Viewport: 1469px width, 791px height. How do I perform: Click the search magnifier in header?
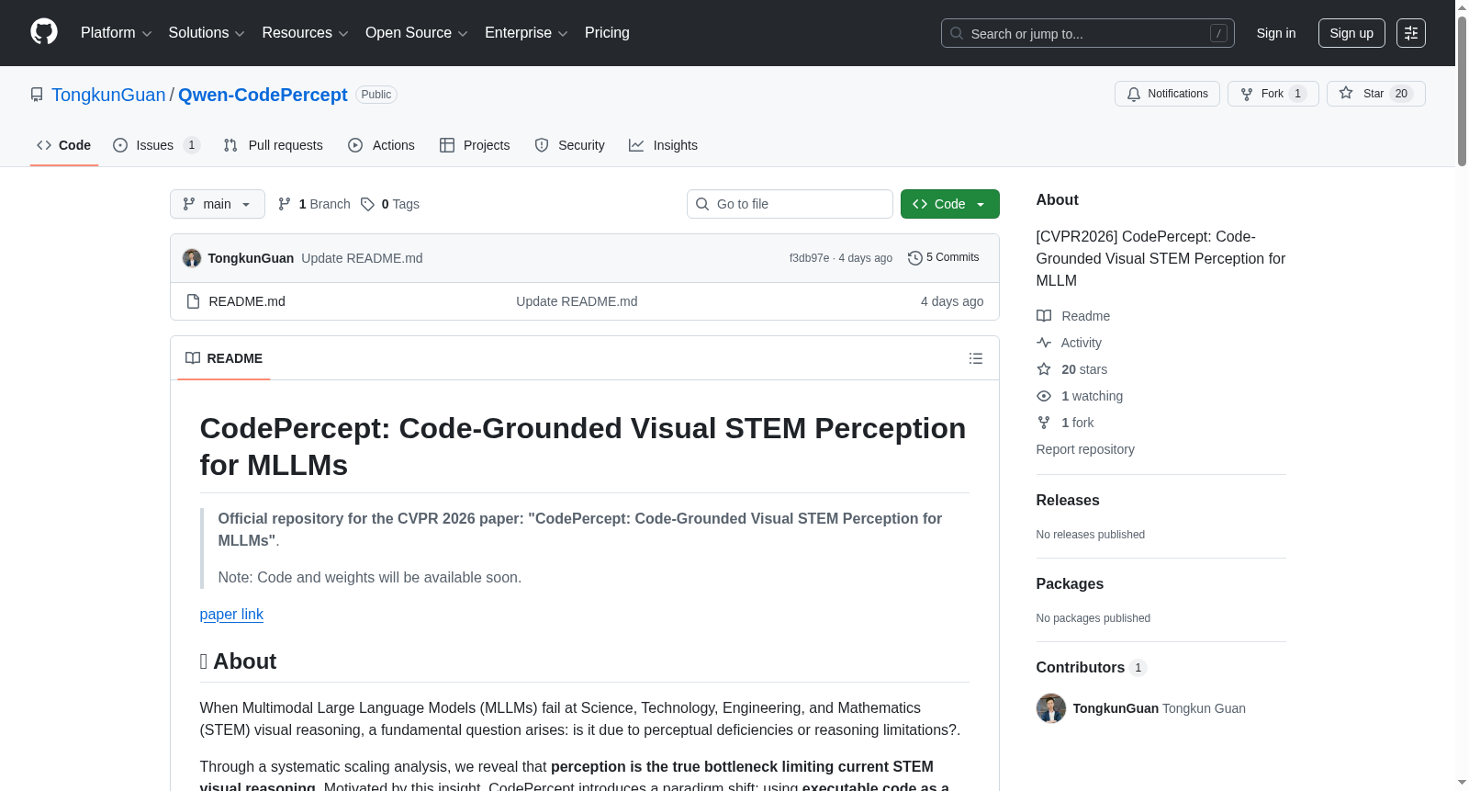tap(957, 33)
